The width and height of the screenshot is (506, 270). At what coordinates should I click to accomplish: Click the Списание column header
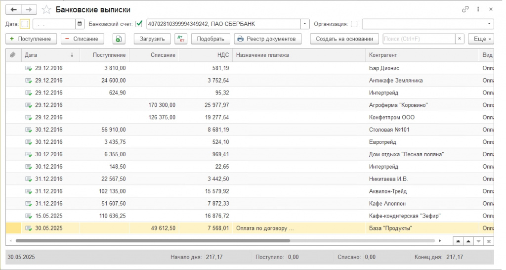154,55
